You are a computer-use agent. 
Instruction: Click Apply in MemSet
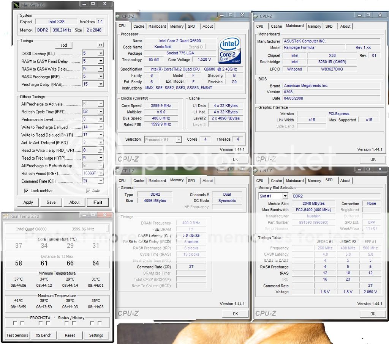pyautogui.click(x=28, y=202)
